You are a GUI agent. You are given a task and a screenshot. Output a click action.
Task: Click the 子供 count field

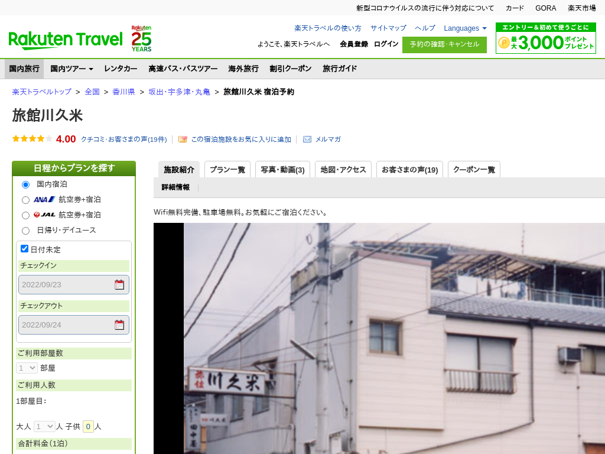point(88,427)
